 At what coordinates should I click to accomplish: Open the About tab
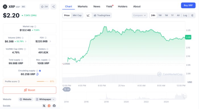click(x=137, y=7)
